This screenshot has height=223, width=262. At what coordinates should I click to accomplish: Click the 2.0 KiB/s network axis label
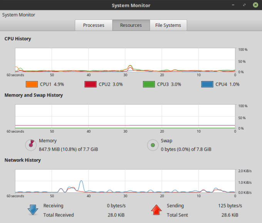point(245,171)
